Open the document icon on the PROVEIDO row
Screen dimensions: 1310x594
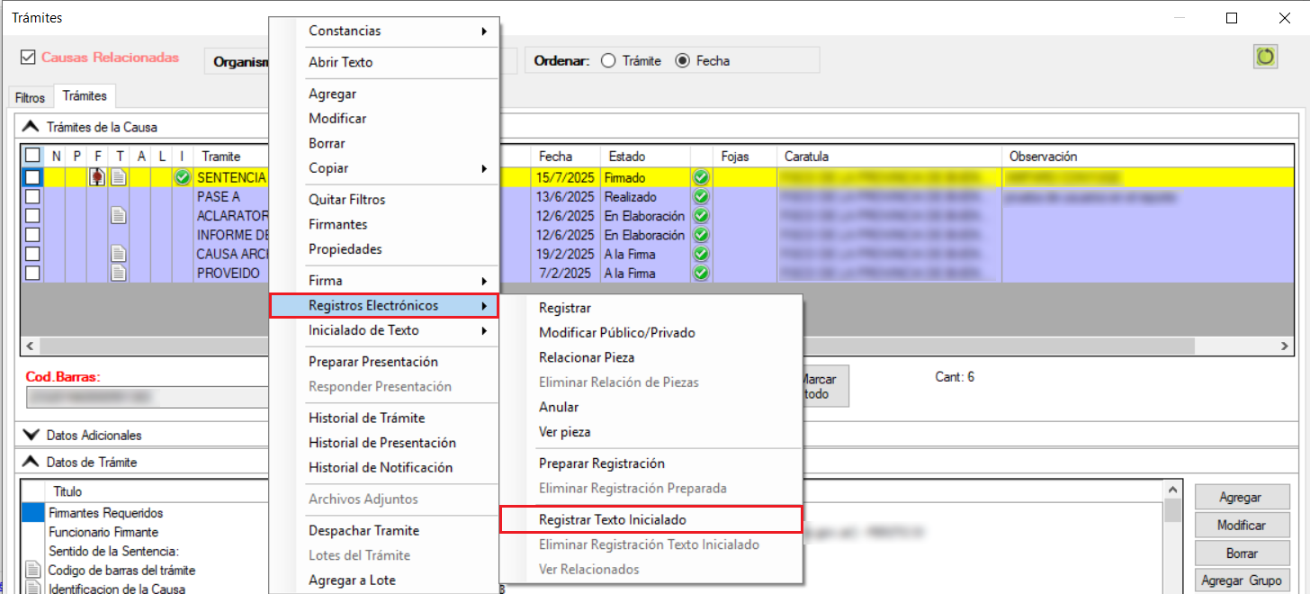[118, 273]
